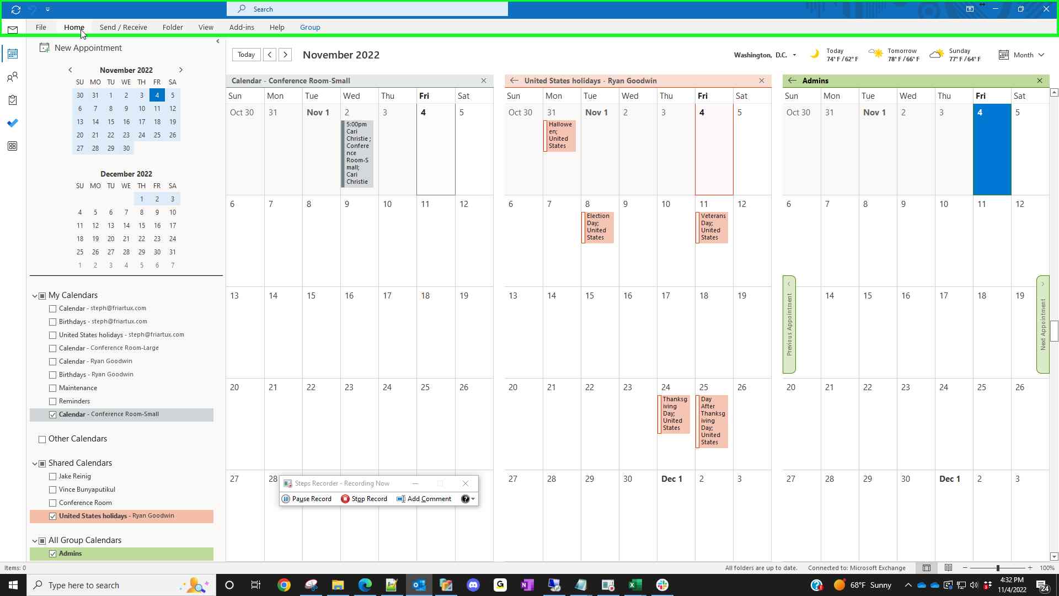Collapse the My Calendars group
Image resolution: width=1059 pixels, height=596 pixels.
click(35, 296)
